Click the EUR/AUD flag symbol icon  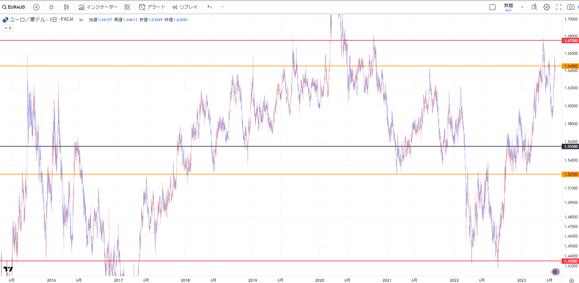[5, 20]
